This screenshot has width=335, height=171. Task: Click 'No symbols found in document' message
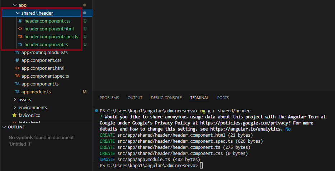tap(41, 137)
